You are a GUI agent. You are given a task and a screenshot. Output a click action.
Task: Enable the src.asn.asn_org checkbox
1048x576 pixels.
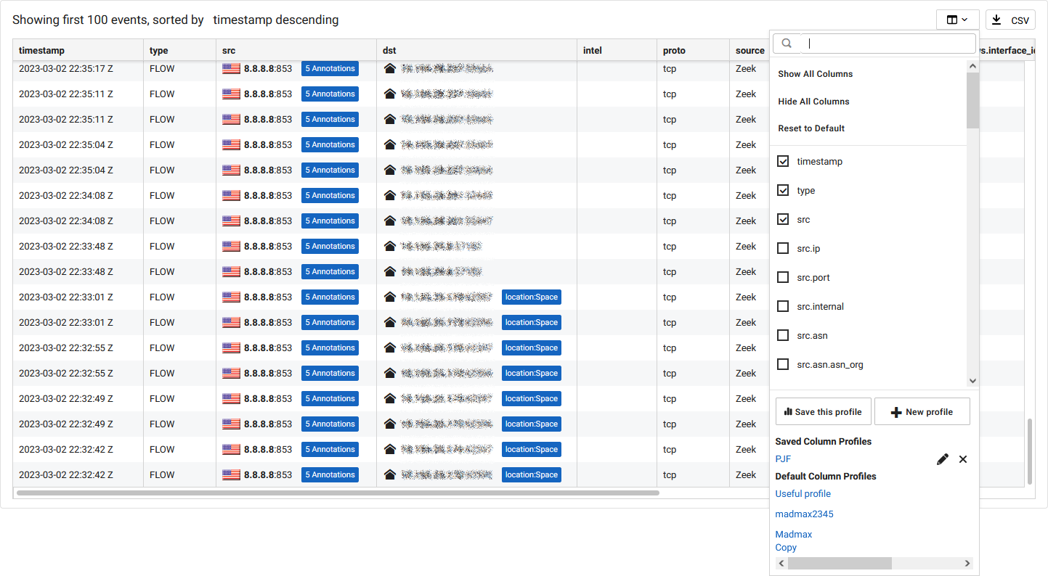(x=783, y=364)
